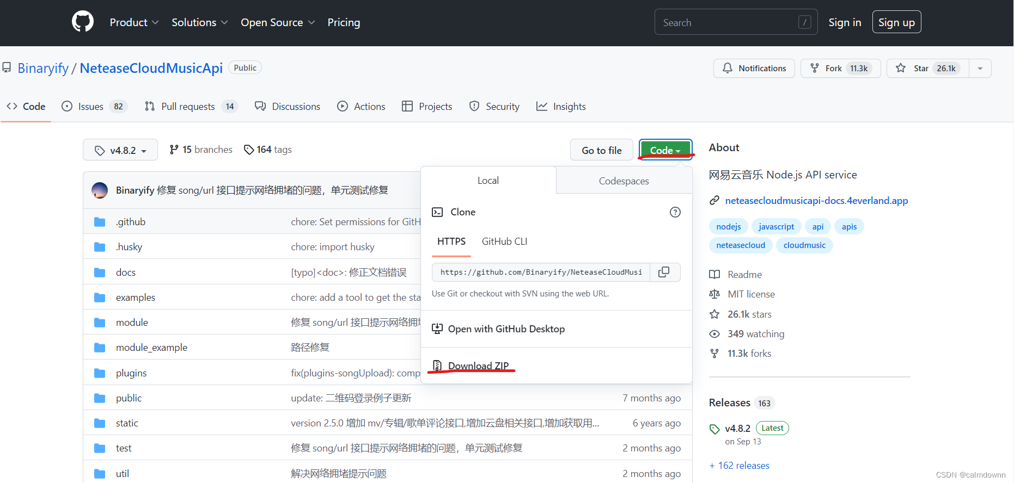Select the GitHub CLI clone option
Viewport: 1014px width, 483px height.
505,242
